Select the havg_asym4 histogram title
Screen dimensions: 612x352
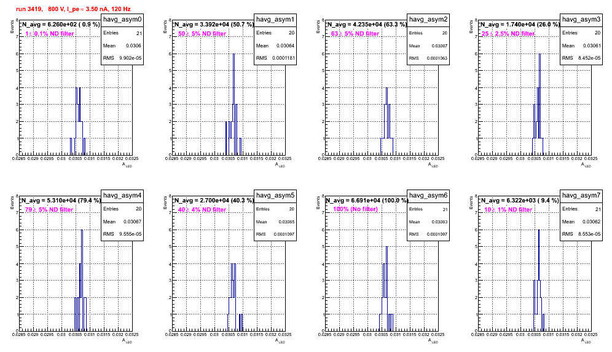click(x=122, y=195)
